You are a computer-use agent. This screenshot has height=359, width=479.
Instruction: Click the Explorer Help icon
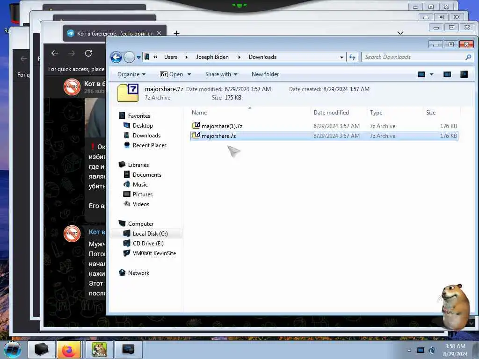(x=464, y=74)
